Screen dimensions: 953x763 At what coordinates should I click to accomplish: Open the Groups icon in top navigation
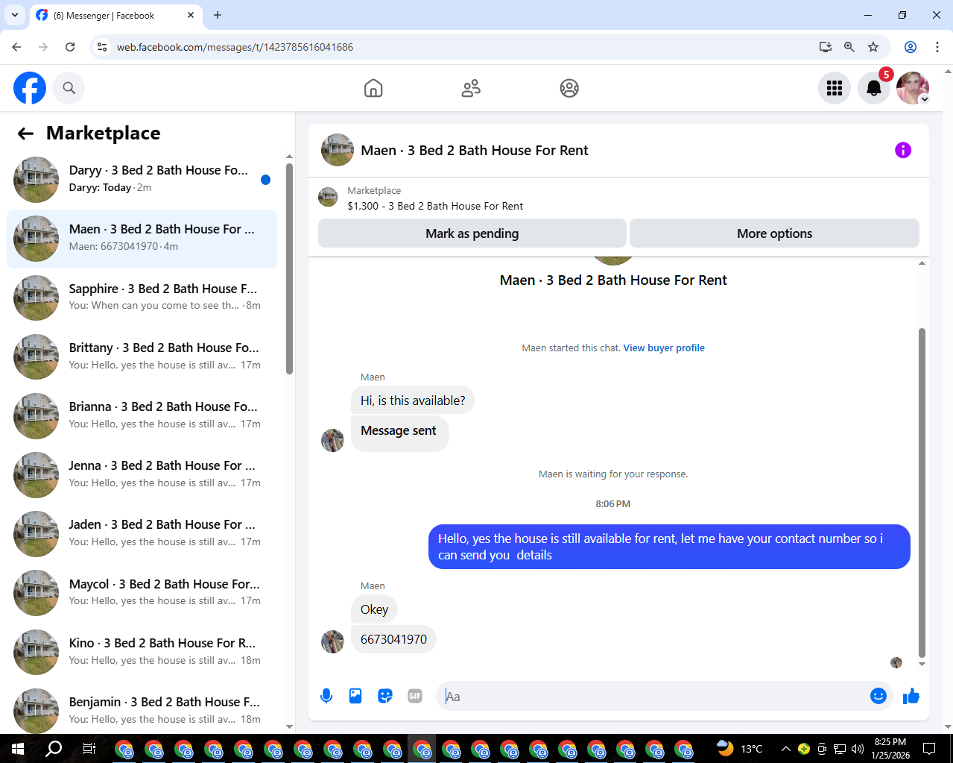point(569,88)
